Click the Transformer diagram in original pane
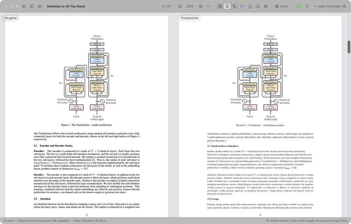The image size is (351, 224). click(x=86, y=77)
